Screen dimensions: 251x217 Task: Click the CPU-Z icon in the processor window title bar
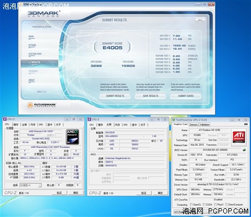[x=5, y=119]
